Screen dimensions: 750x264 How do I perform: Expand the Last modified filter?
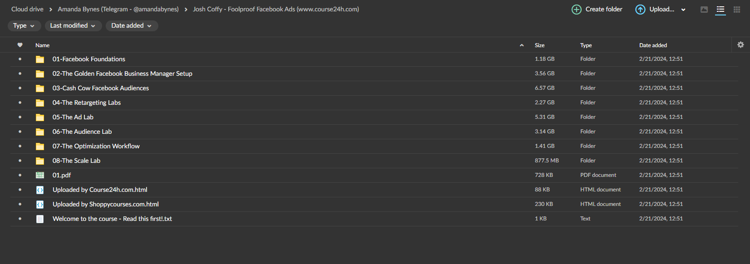pyautogui.click(x=73, y=26)
